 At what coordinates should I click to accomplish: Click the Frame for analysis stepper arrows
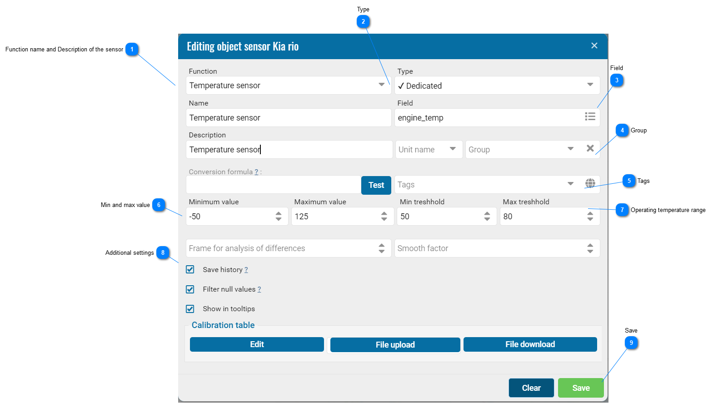tap(382, 248)
